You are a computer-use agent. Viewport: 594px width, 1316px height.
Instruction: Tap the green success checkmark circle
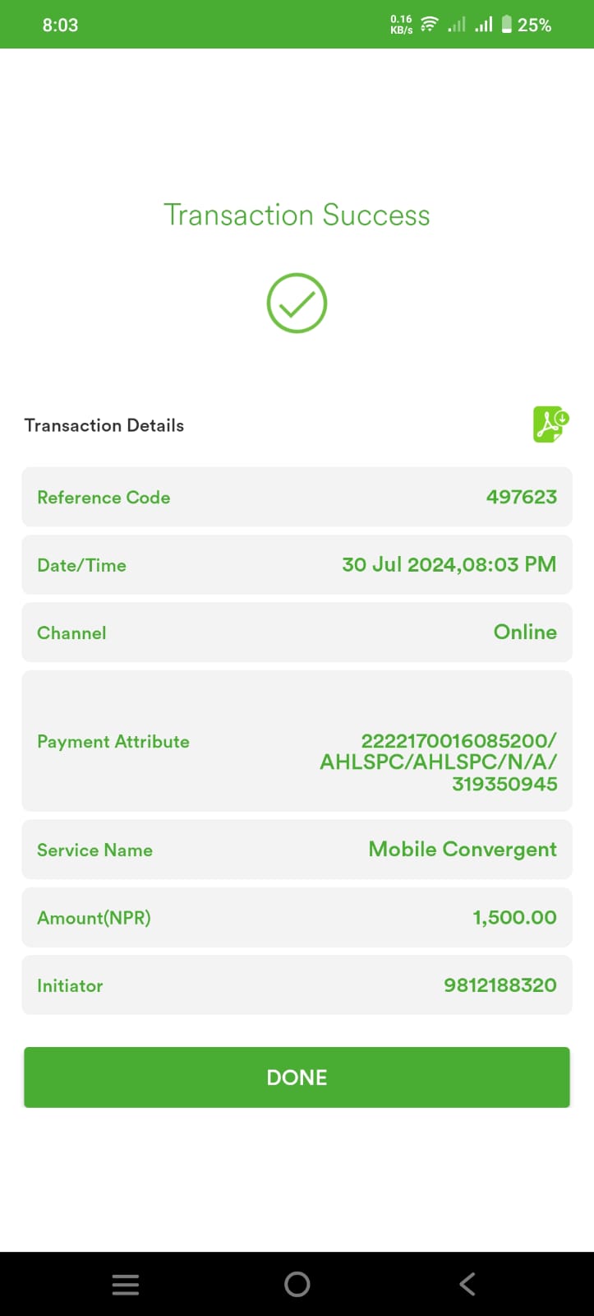pos(297,303)
